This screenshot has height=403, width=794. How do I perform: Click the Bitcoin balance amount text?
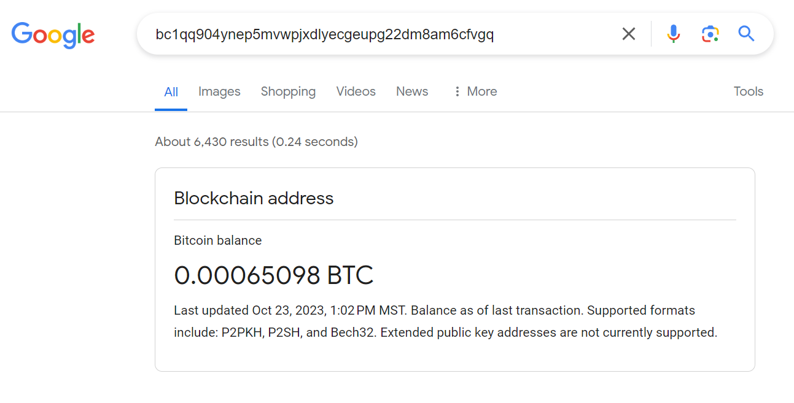[274, 275]
